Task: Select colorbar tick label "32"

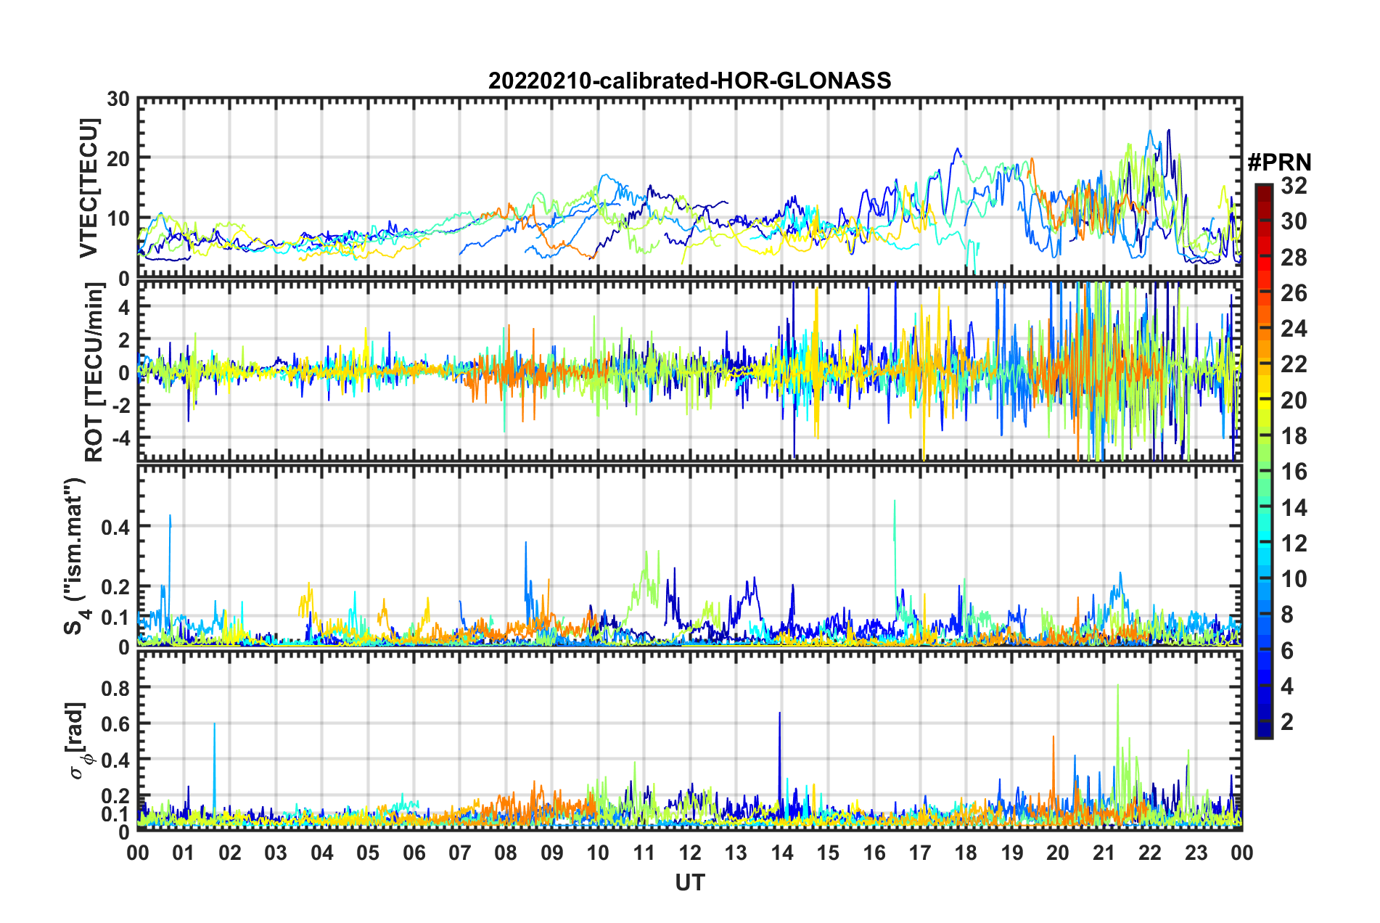Action: coord(1294,186)
